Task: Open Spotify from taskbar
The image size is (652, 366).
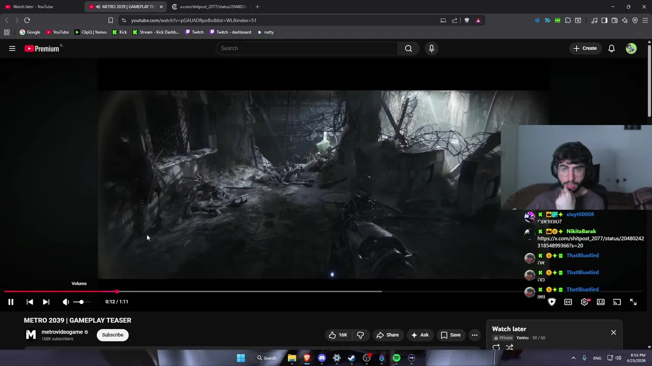Action: 396,358
